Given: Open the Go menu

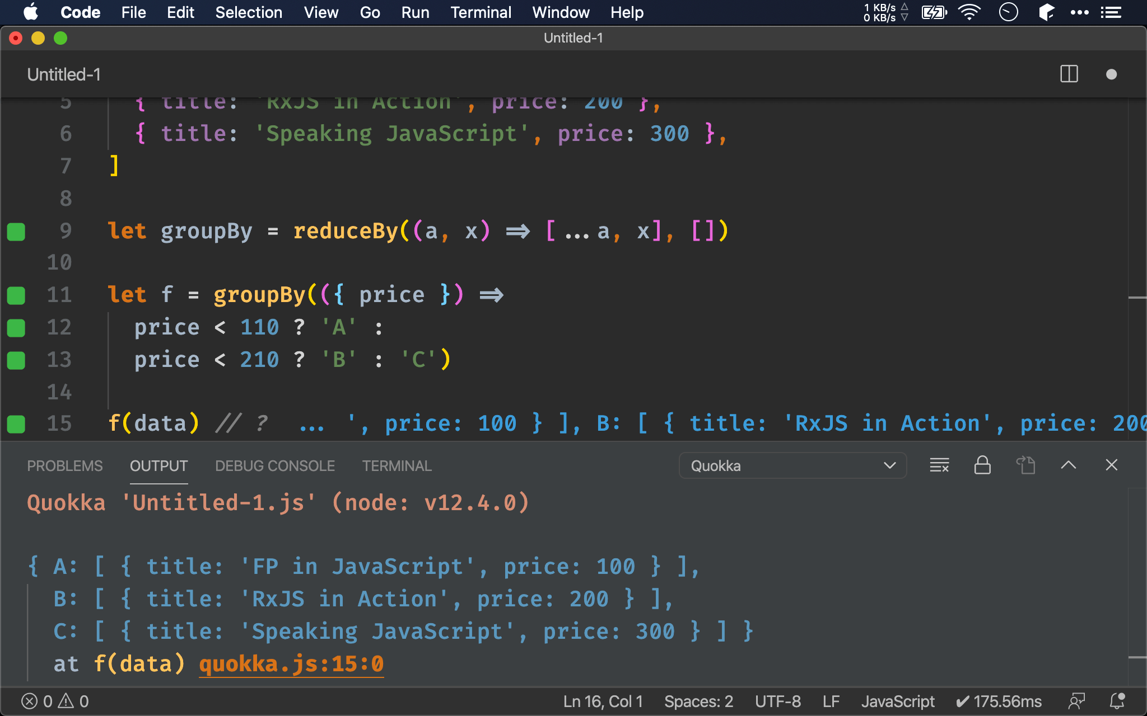Looking at the screenshot, I should [x=370, y=12].
